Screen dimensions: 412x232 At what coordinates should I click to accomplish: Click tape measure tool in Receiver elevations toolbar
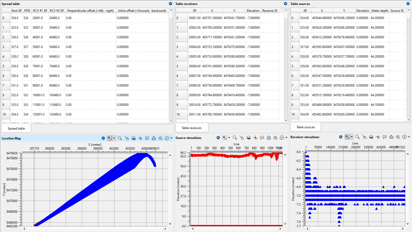click(398, 137)
